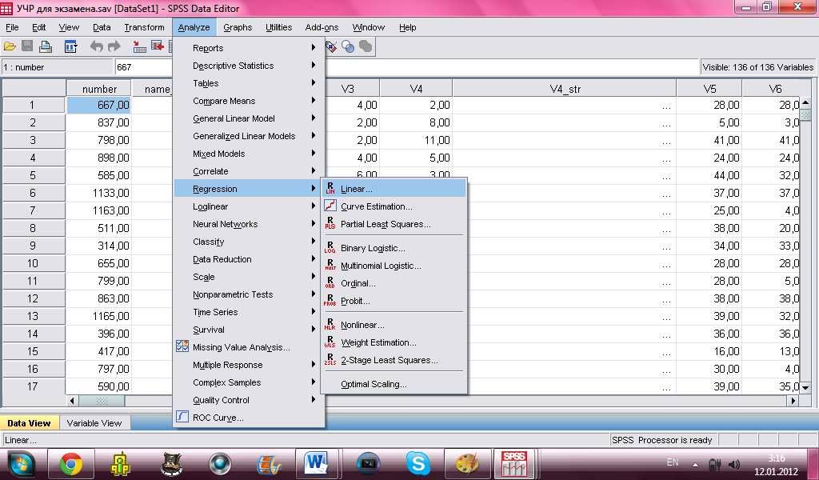Viewport: 819px width, 480px height.
Task: Expand the Mixed Models submenu
Action: click(249, 154)
